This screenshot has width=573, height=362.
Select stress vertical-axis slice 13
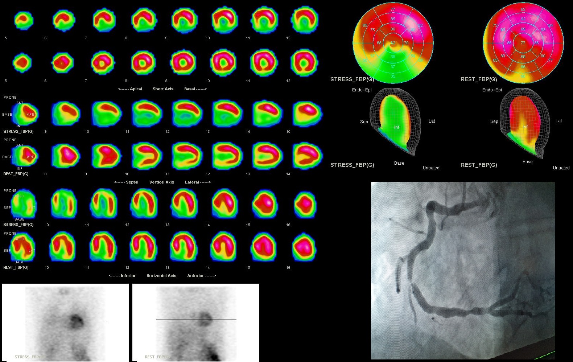click(x=227, y=113)
